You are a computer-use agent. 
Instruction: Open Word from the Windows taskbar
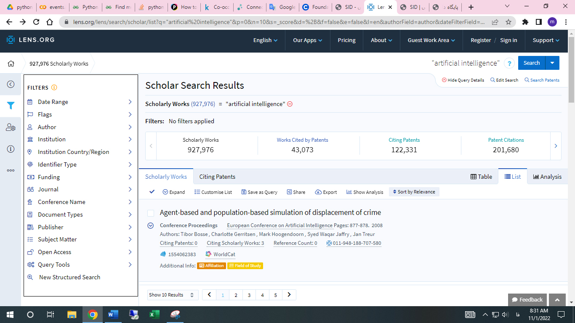tap(113, 314)
